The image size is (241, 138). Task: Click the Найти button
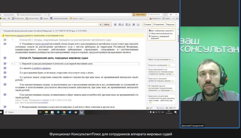(x=106, y=24)
